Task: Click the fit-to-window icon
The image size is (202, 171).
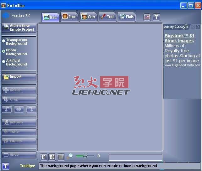Action: point(52,157)
